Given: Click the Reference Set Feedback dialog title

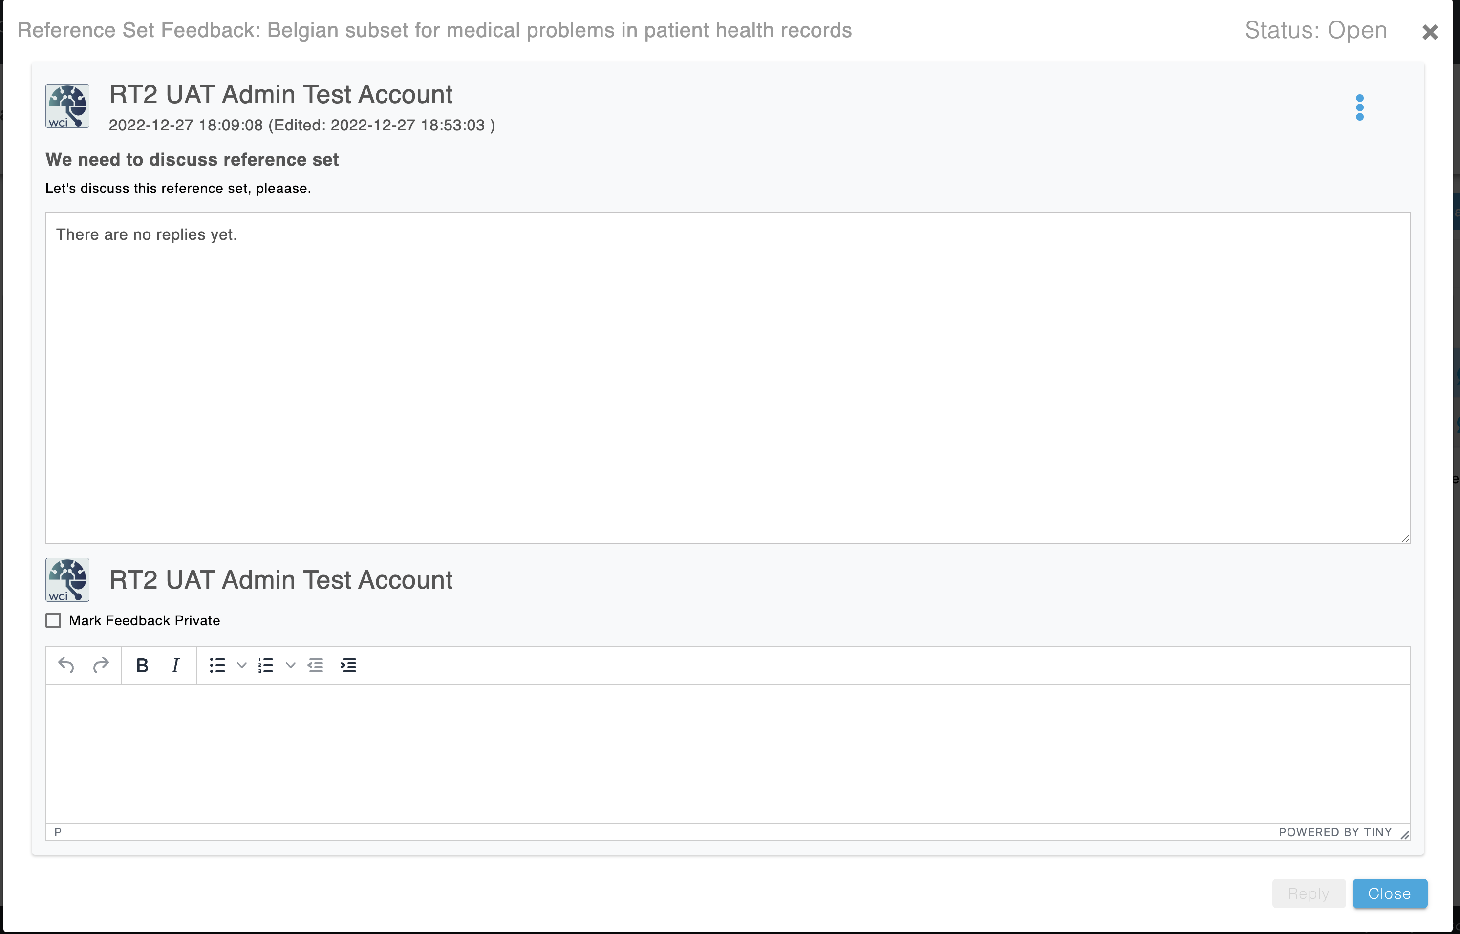Looking at the screenshot, I should pyautogui.click(x=434, y=30).
